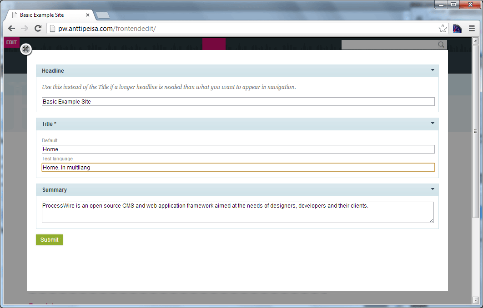Click into the Headline text field
Viewport: 483px width, 308px height.
click(x=237, y=102)
